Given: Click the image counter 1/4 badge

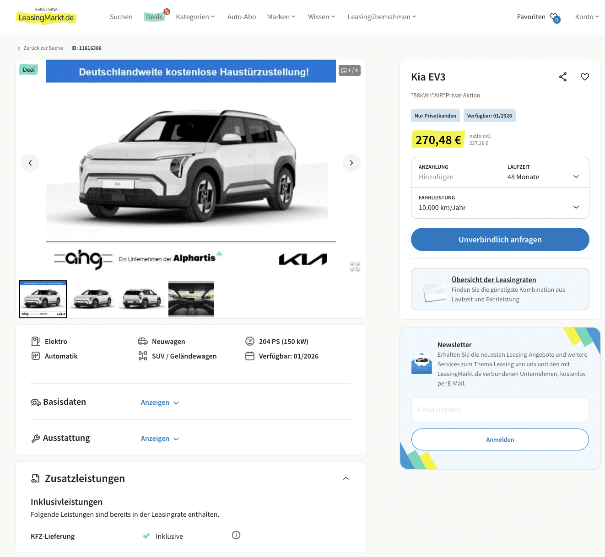Looking at the screenshot, I should click(350, 70).
